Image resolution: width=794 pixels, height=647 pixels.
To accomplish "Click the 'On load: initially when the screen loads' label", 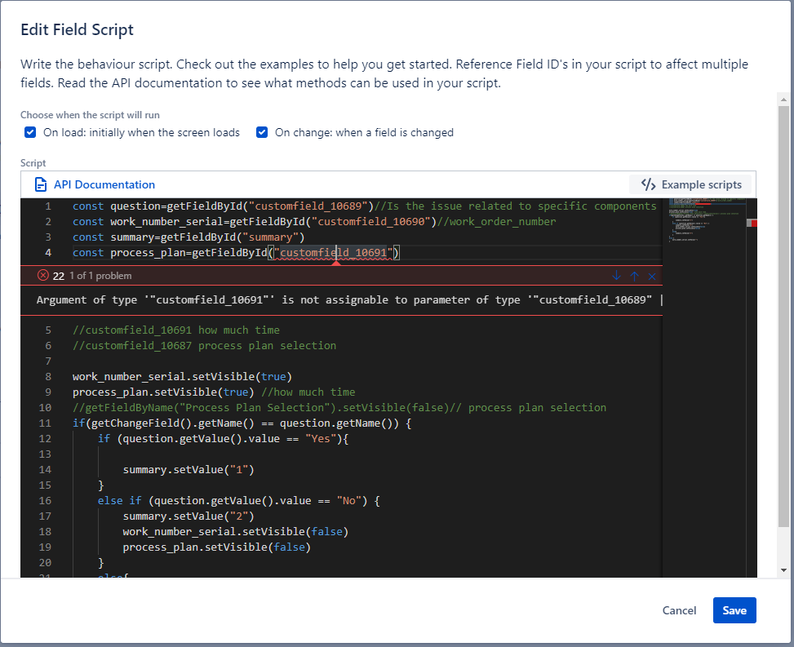I will click(x=141, y=133).
